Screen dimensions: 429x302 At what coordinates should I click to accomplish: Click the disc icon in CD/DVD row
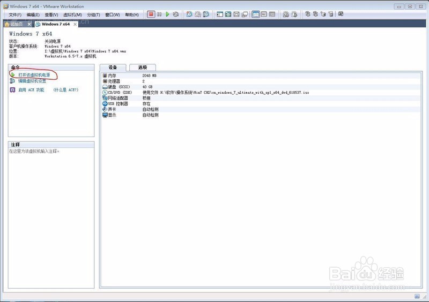pos(105,93)
